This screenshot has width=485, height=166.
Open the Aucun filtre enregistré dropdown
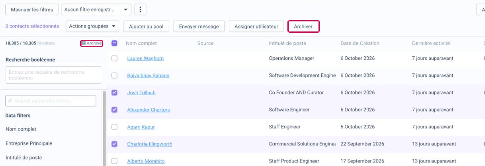pos(96,10)
